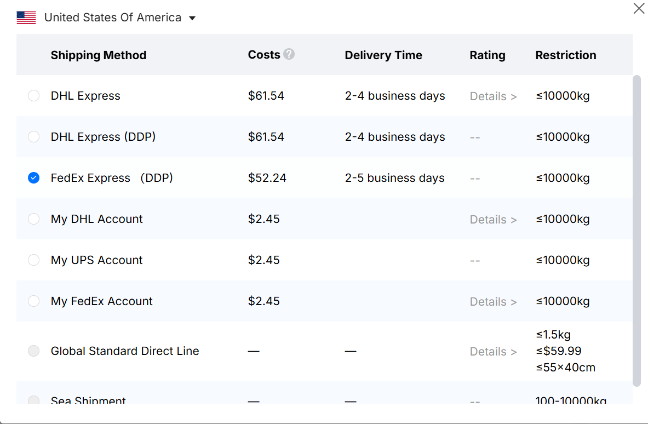Close the shipping method dialog
Screen dimensions: 648x424
point(639,8)
